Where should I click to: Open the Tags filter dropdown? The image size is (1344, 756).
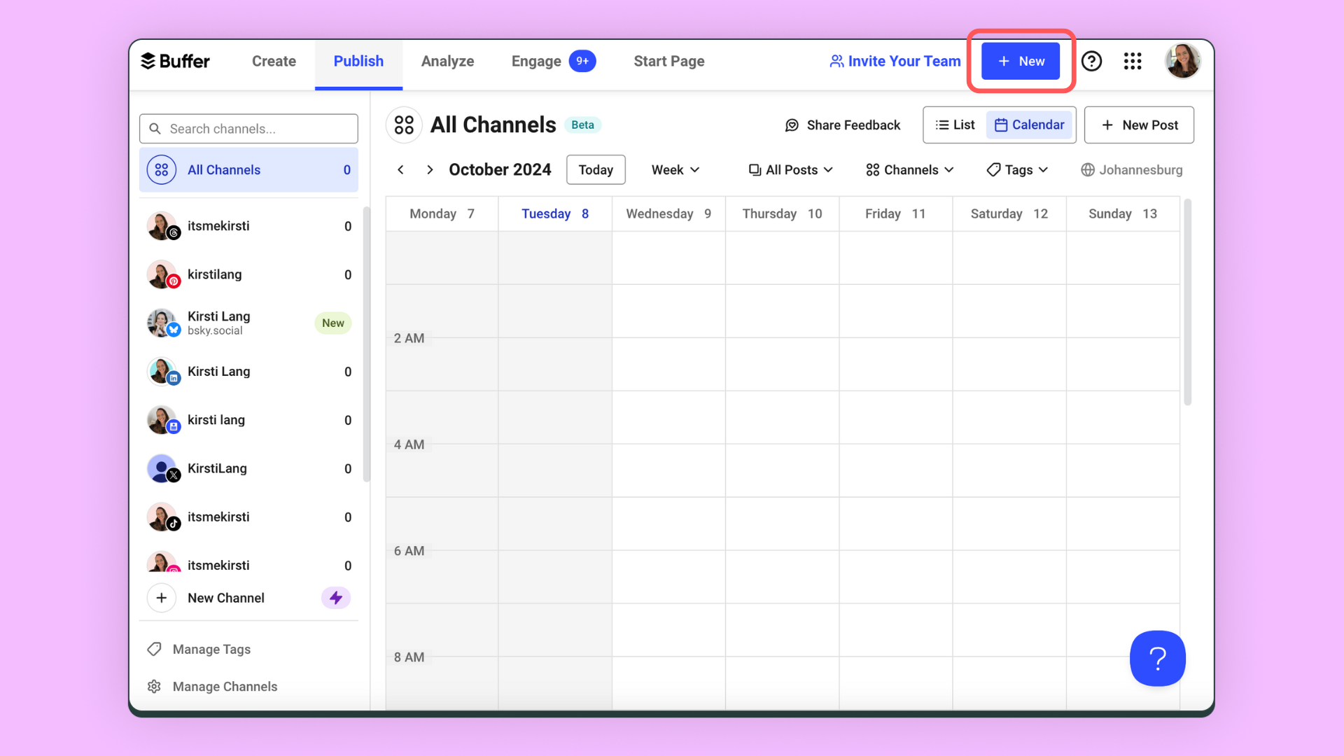point(1016,170)
